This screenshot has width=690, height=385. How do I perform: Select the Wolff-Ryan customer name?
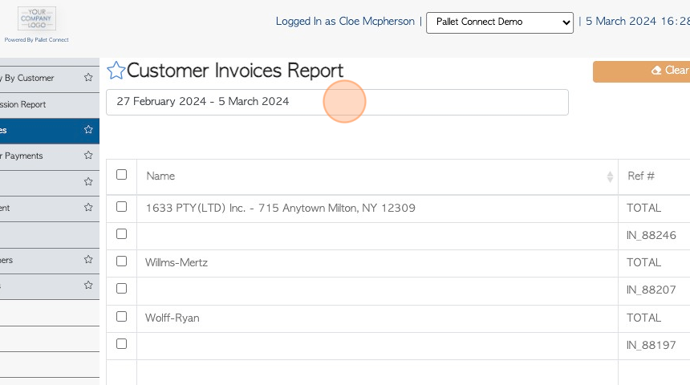click(172, 318)
